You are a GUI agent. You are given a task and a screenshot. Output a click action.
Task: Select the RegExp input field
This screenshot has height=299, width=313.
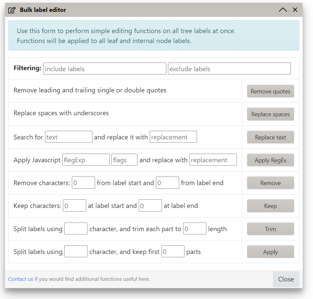(86, 160)
